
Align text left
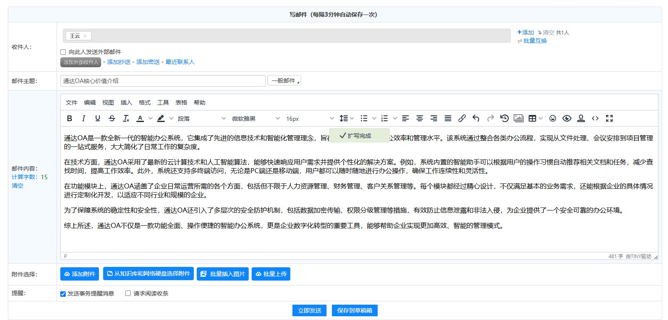(406, 118)
